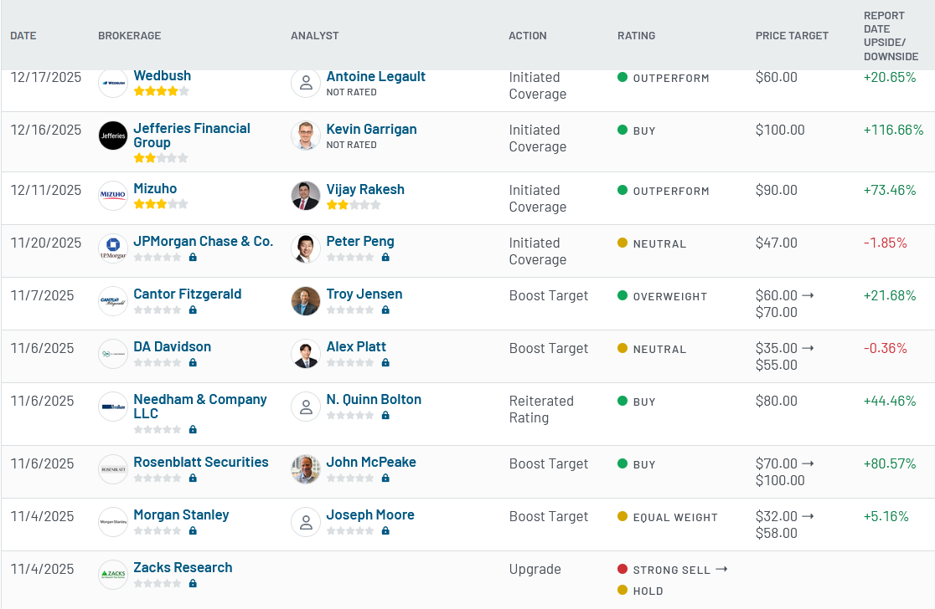The width and height of the screenshot is (935, 609).
Task: Click Wedbush's four-star rating
Action: (x=161, y=91)
